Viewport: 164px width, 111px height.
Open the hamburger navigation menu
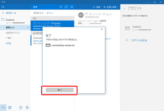[x=3, y=7]
